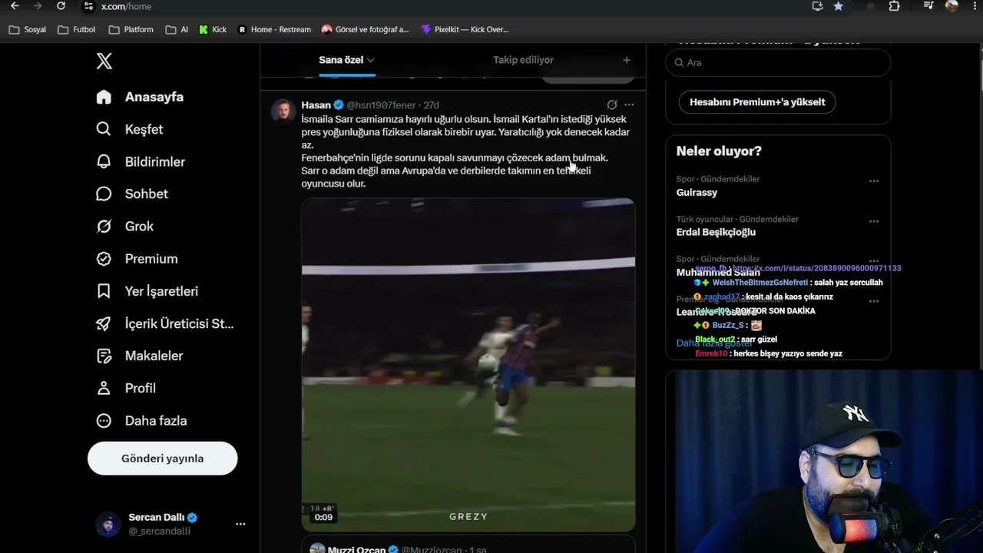This screenshot has height=553, width=983.
Task: Open account switcher dots beside Sercan Dallı
Action: pos(240,524)
